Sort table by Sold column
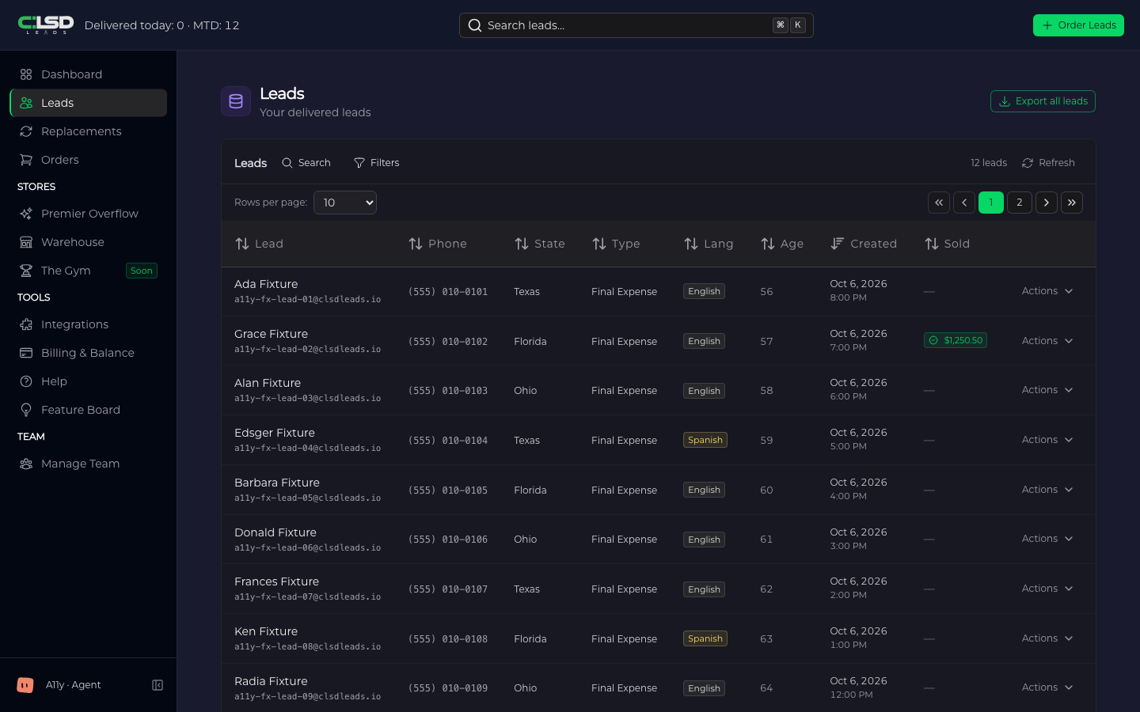1140x712 pixels. point(947,244)
